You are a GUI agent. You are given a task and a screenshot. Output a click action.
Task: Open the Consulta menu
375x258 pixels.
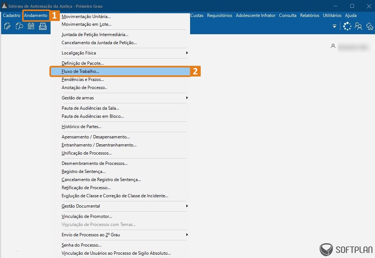coord(288,15)
